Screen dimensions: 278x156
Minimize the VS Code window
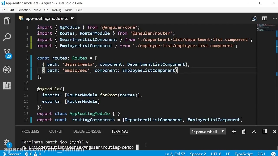point(248,3)
